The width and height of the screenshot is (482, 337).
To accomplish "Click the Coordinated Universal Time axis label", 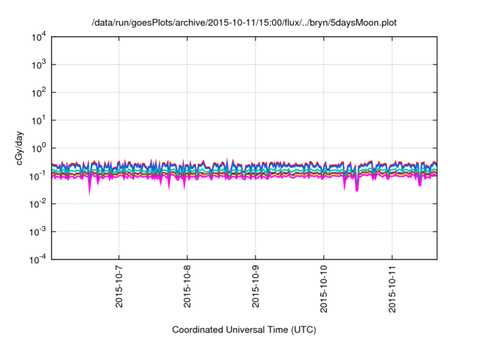I will [x=245, y=329].
